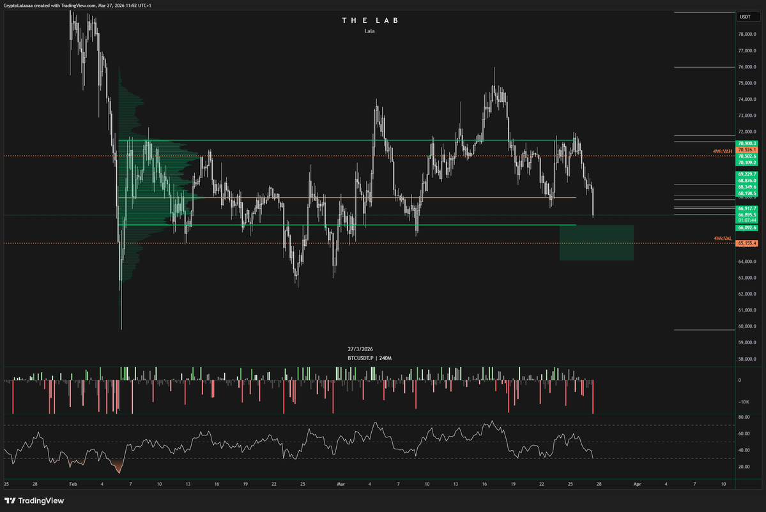This screenshot has height=512, width=766.
Task: Select the 70,900.3 price label
Action: pyautogui.click(x=747, y=144)
